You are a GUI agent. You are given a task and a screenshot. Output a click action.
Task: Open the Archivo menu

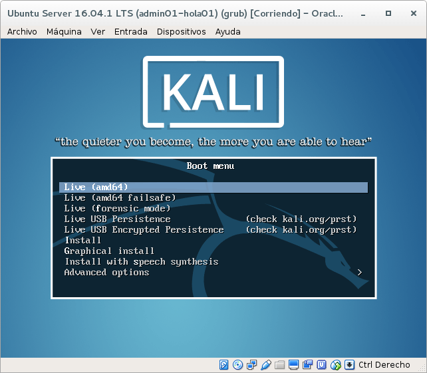tap(22, 32)
